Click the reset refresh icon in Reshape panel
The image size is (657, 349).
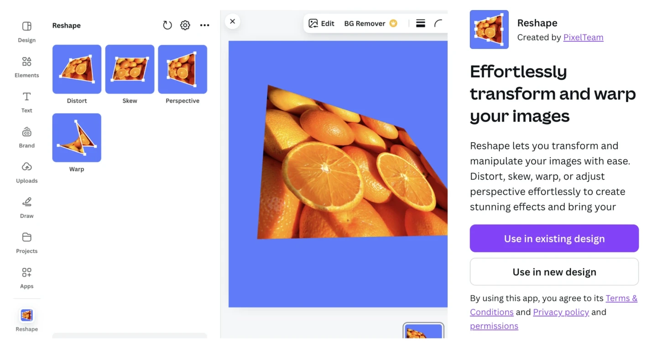click(167, 26)
